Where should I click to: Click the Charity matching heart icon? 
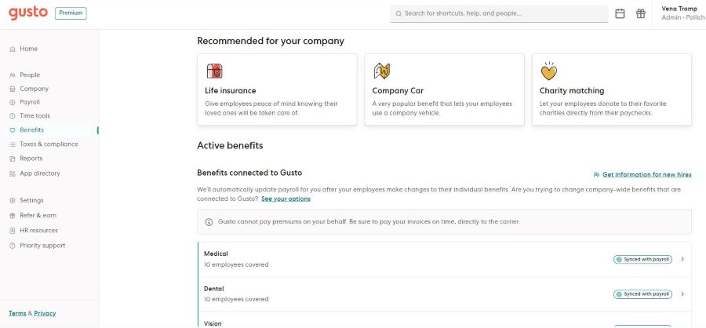[549, 71]
